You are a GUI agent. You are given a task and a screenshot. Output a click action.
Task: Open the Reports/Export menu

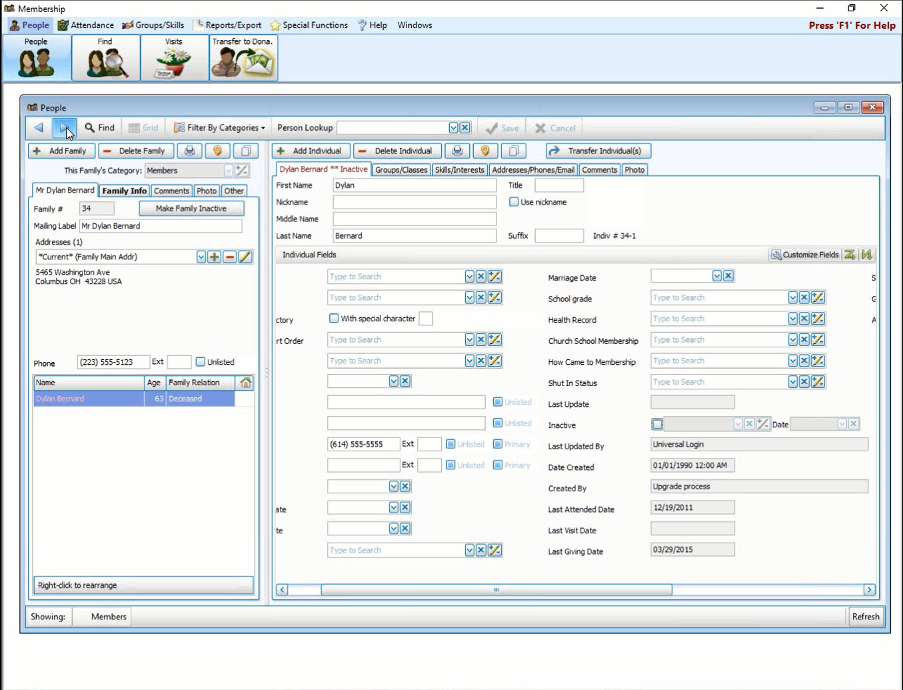click(x=227, y=25)
